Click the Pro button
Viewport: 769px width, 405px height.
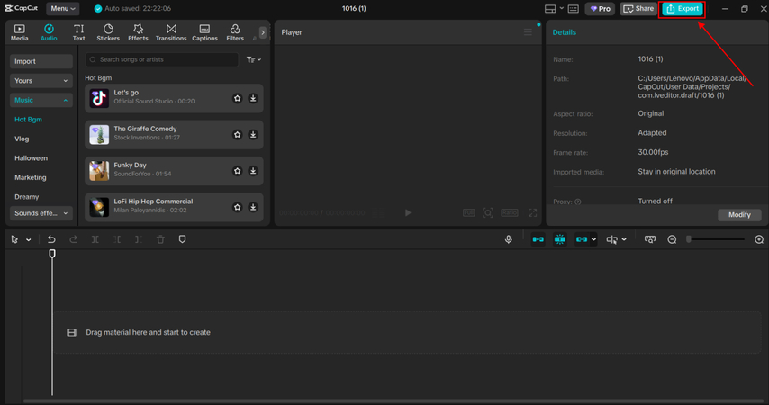[x=600, y=9]
